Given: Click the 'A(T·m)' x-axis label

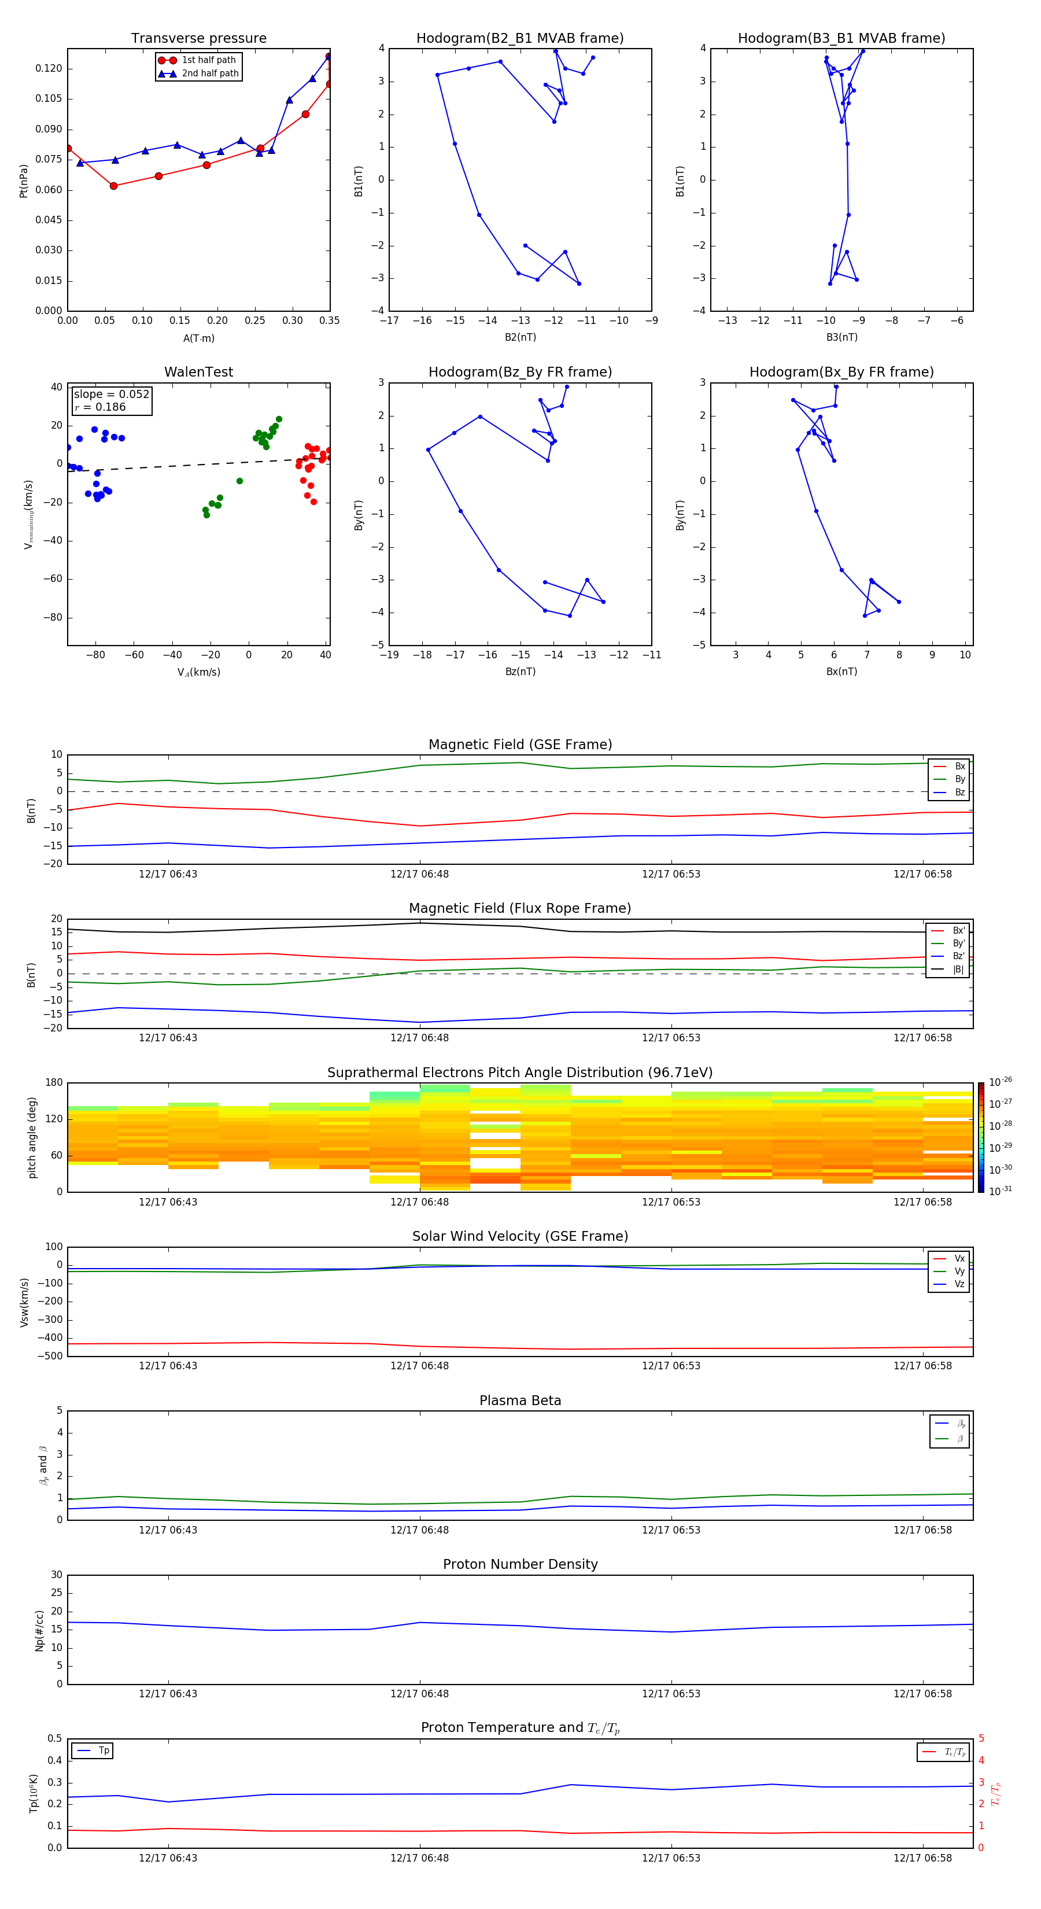Looking at the screenshot, I should click(x=198, y=338).
